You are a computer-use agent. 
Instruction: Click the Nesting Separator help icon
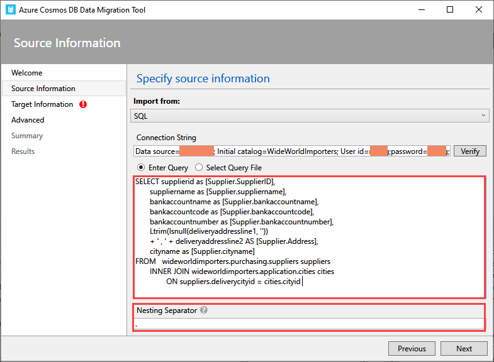coord(204,310)
